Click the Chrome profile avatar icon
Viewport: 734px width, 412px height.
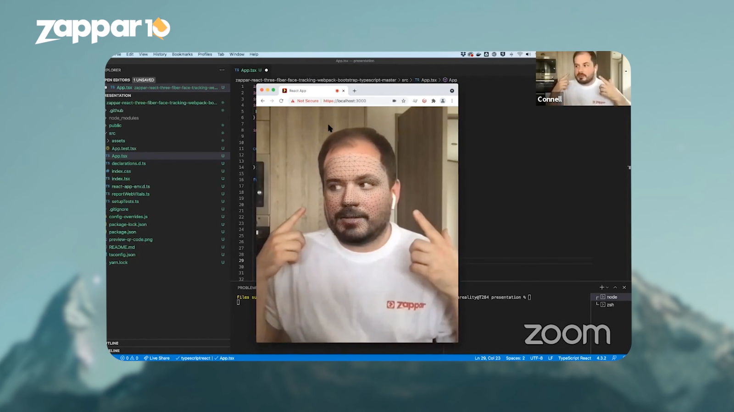click(x=443, y=101)
